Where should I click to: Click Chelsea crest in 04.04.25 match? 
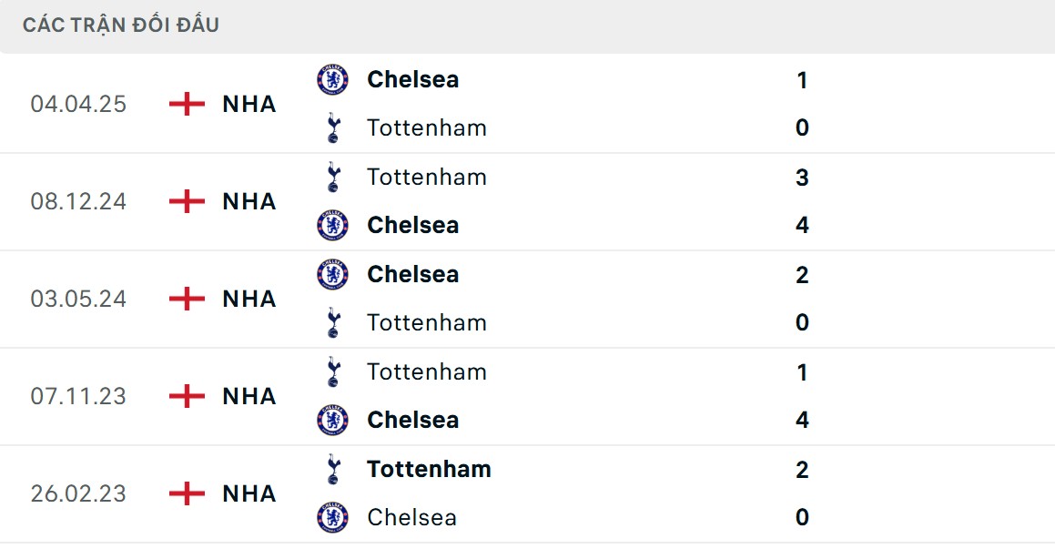332,80
